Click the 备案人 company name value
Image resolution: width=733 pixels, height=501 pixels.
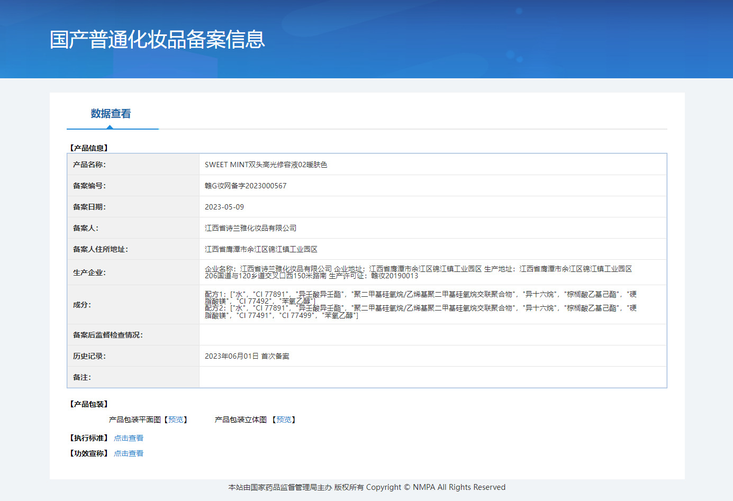250,228
